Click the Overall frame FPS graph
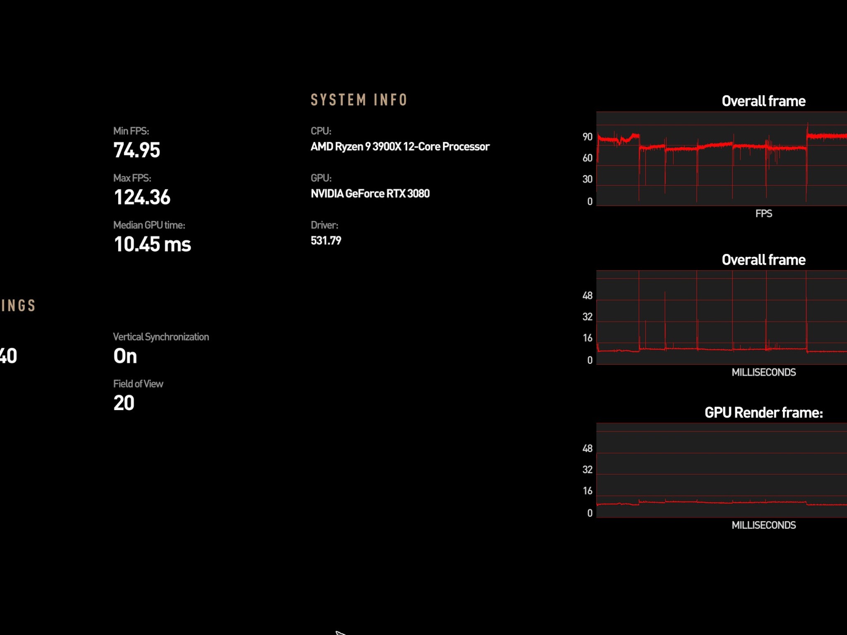 tap(722, 159)
